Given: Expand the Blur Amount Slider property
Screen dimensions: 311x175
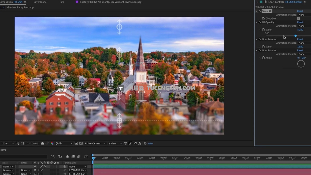Looking at the screenshot, I should click(x=260, y=47).
